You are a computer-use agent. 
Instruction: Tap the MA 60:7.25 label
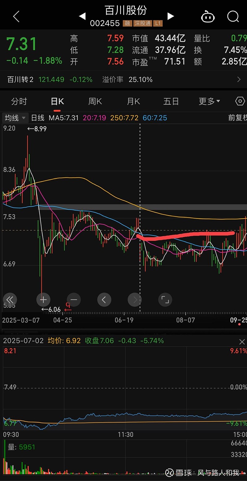(155, 118)
